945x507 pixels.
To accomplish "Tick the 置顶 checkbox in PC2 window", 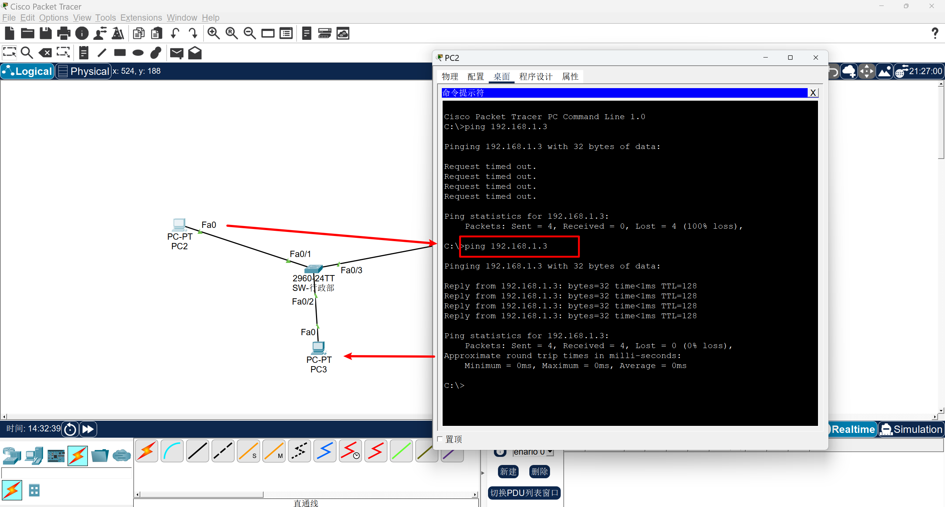I will (x=440, y=439).
